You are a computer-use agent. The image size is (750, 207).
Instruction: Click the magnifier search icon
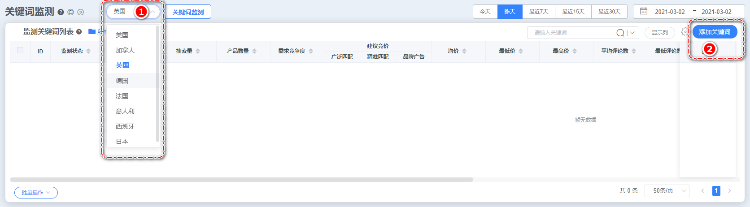[620, 33]
